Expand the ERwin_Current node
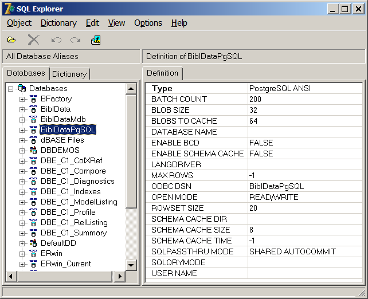Viewport: 368px width, 299px height. coord(22,264)
